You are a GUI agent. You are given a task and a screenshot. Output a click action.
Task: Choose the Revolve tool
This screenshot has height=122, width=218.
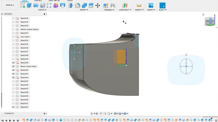click(x=36, y=5)
